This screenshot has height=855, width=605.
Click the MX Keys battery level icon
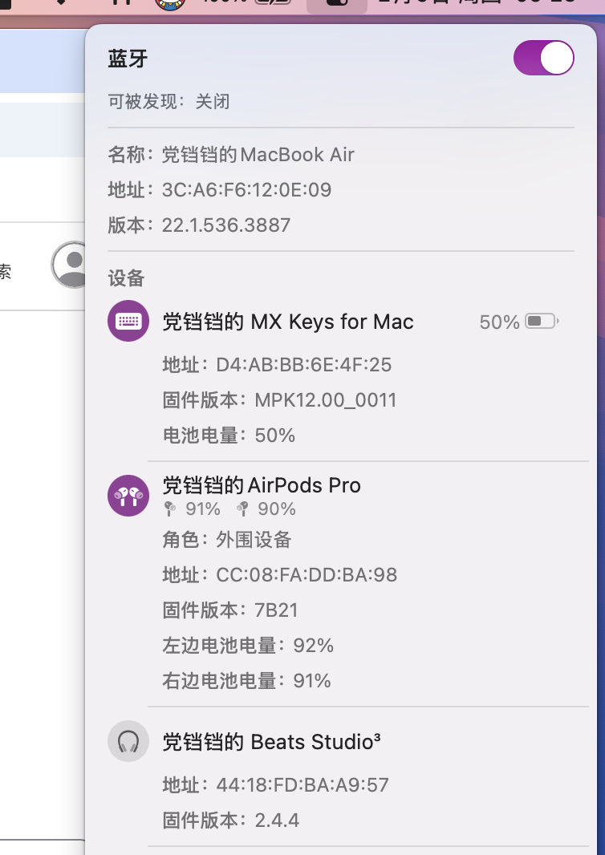click(x=542, y=322)
